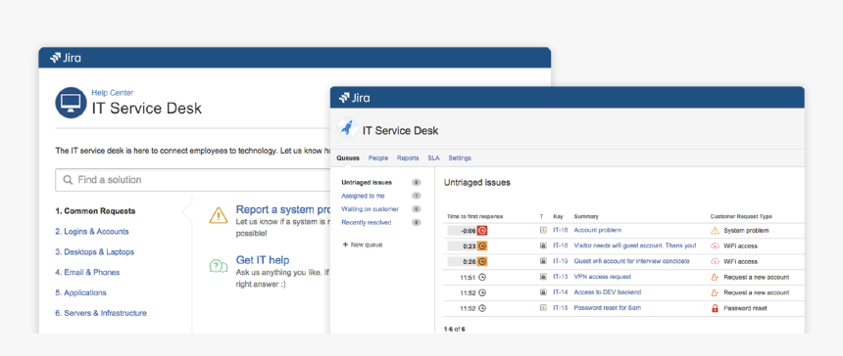Click the warning icon next to Report a system problem

[x=219, y=215]
